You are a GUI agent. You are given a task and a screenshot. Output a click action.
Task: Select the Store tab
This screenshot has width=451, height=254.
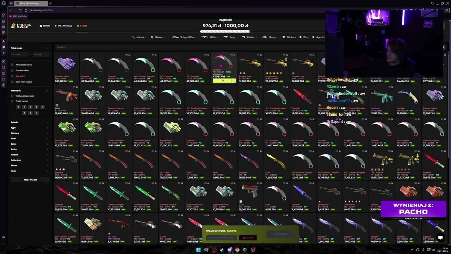point(82,26)
